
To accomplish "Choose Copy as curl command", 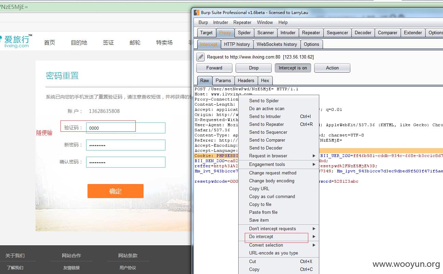I will point(279,196).
